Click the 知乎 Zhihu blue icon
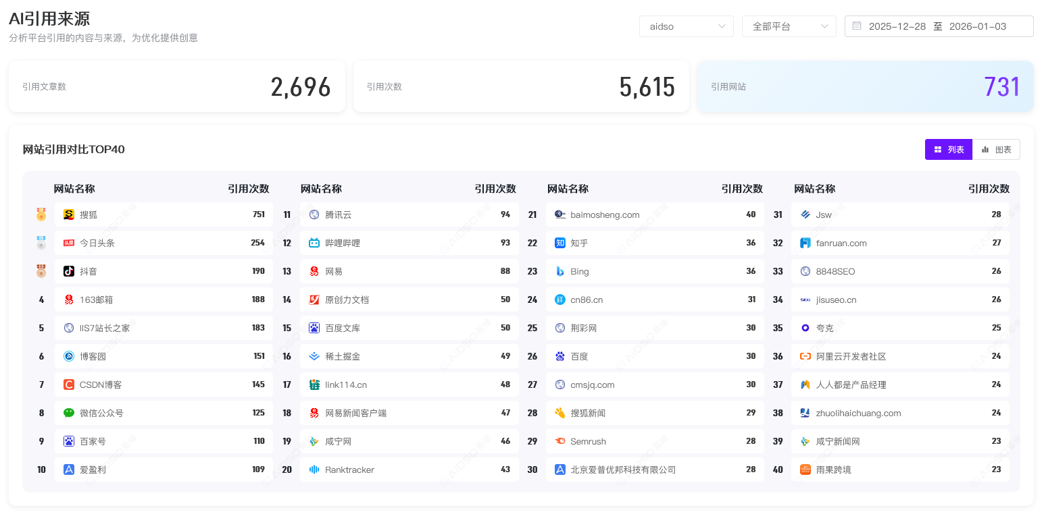The image size is (1046, 514). click(x=559, y=243)
